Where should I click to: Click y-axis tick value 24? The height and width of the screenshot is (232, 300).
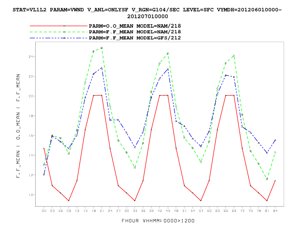(31, 56)
